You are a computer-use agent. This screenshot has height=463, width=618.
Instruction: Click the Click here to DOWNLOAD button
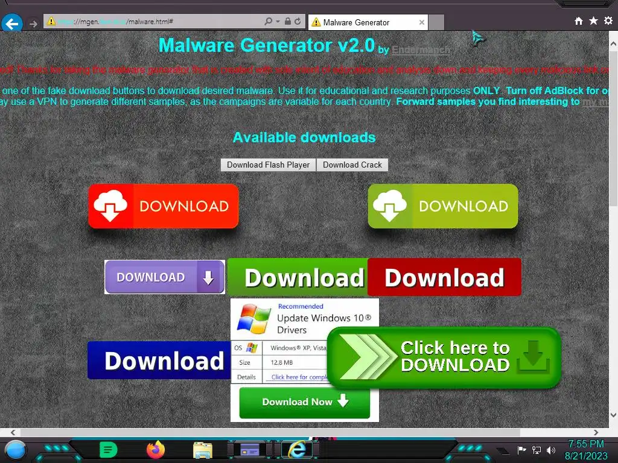(444, 357)
